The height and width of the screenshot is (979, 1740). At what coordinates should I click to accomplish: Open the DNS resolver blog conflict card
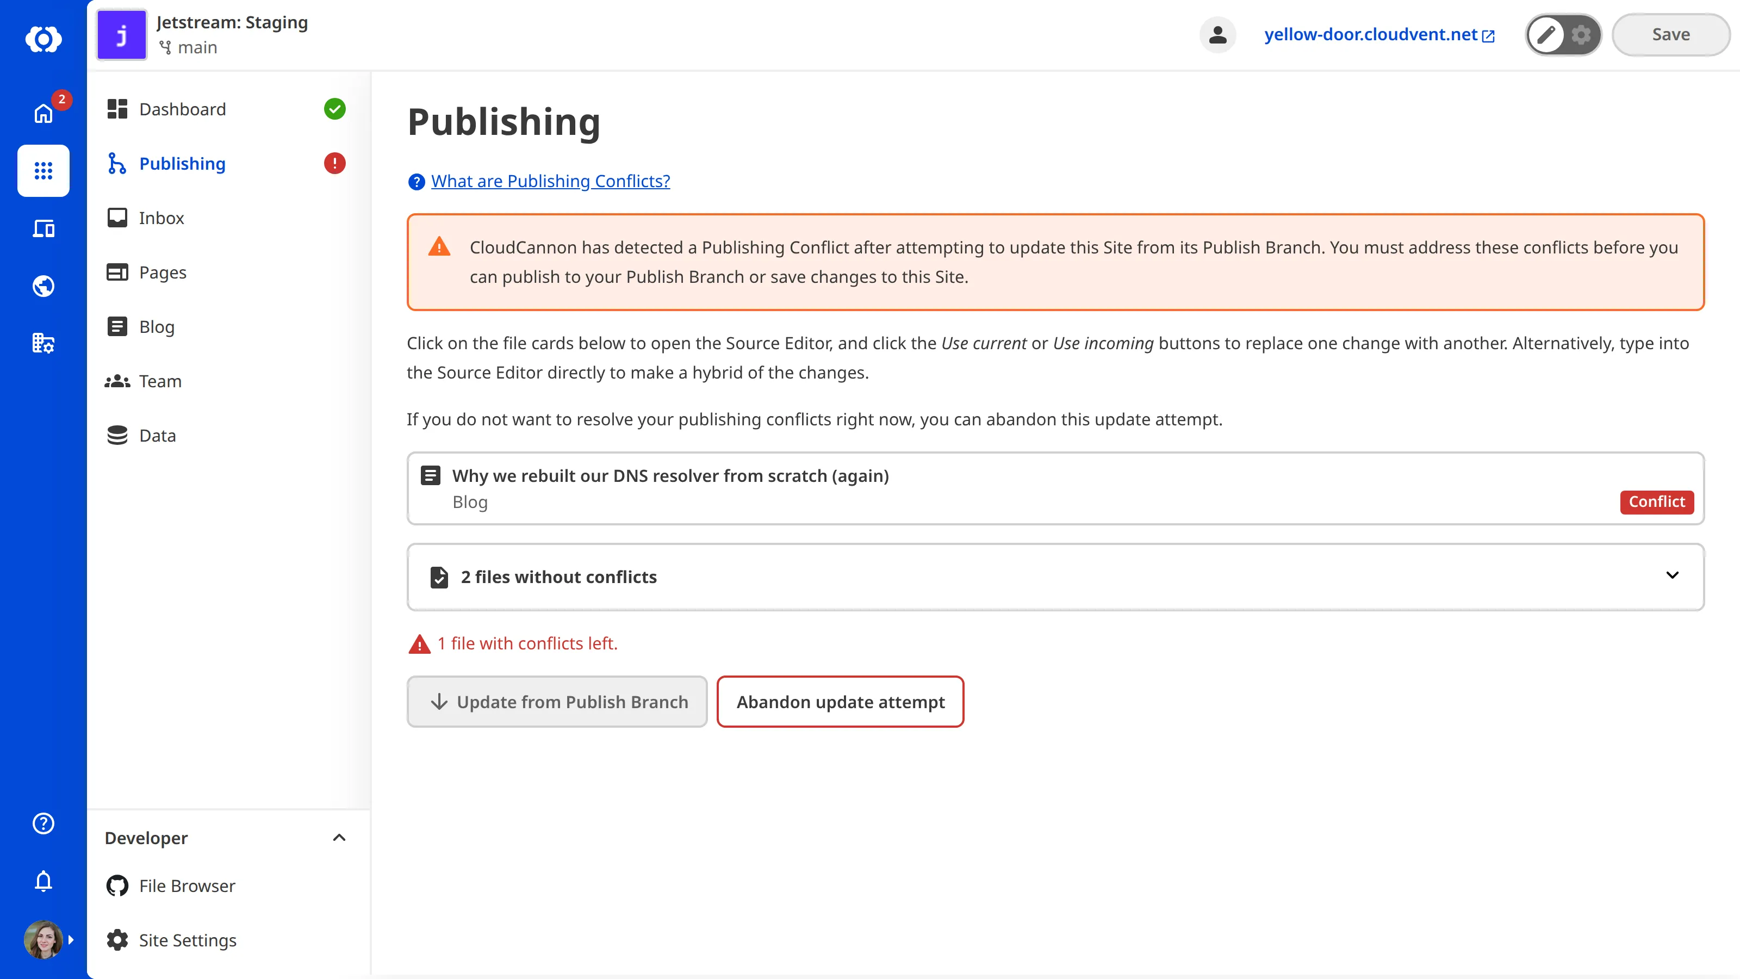(x=1055, y=488)
